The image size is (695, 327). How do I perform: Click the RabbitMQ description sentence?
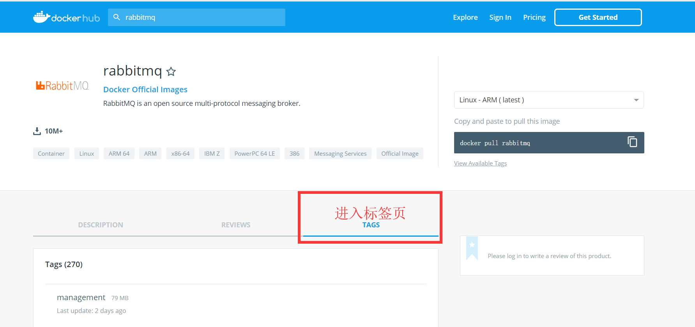tap(202, 104)
